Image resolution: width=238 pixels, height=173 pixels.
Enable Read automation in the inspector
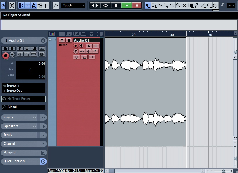tap(20, 48)
